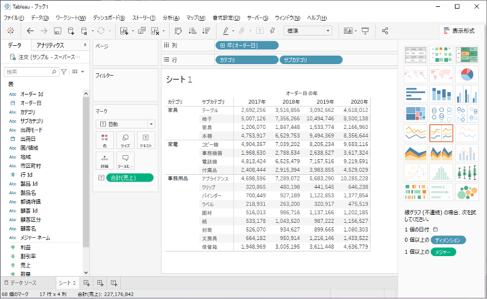Click the サブカテゴリ pill on rows shelf

pos(311,60)
